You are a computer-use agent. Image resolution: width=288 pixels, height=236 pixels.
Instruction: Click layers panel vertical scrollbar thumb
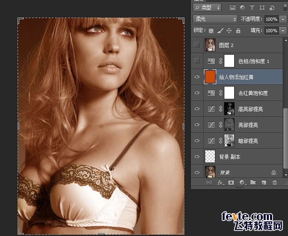(286, 138)
